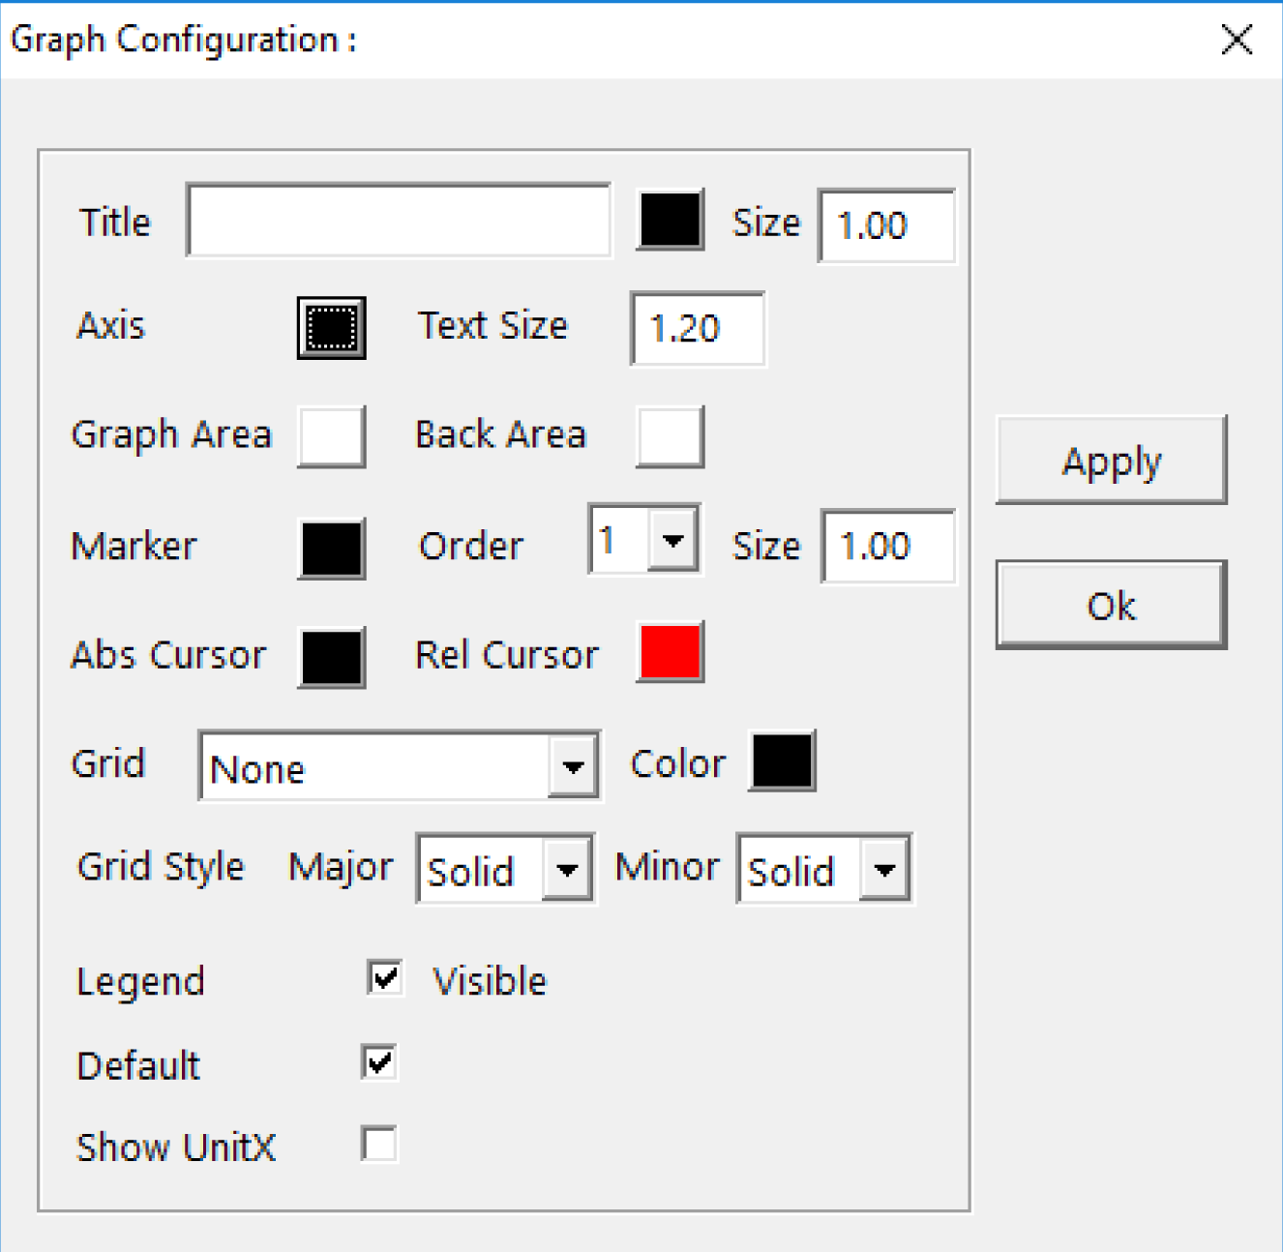Uncheck the Default checkbox
Image resolution: width=1283 pixels, height=1252 pixels.
[x=379, y=1062]
